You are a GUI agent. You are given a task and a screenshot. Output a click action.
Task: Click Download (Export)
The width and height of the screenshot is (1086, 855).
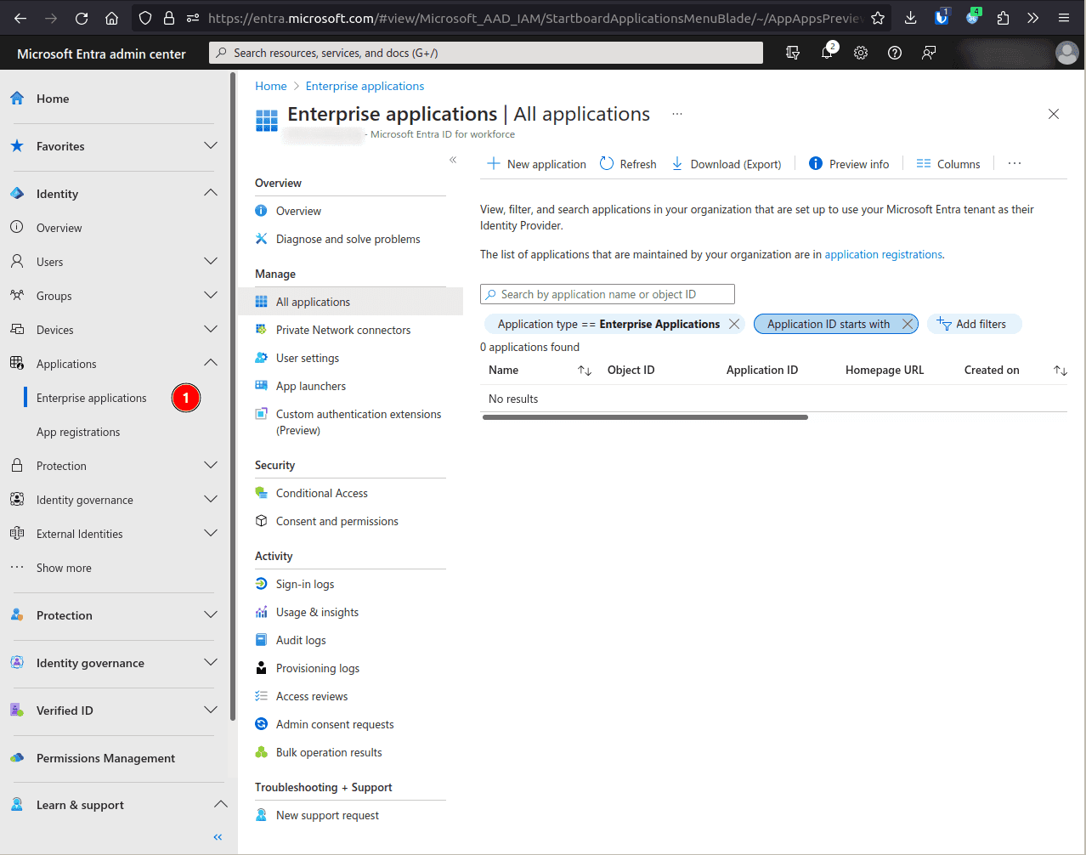click(x=727, y=164)
